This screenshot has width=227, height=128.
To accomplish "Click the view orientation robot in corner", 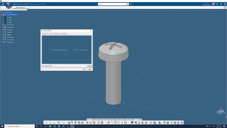I will tap(221, 111).
